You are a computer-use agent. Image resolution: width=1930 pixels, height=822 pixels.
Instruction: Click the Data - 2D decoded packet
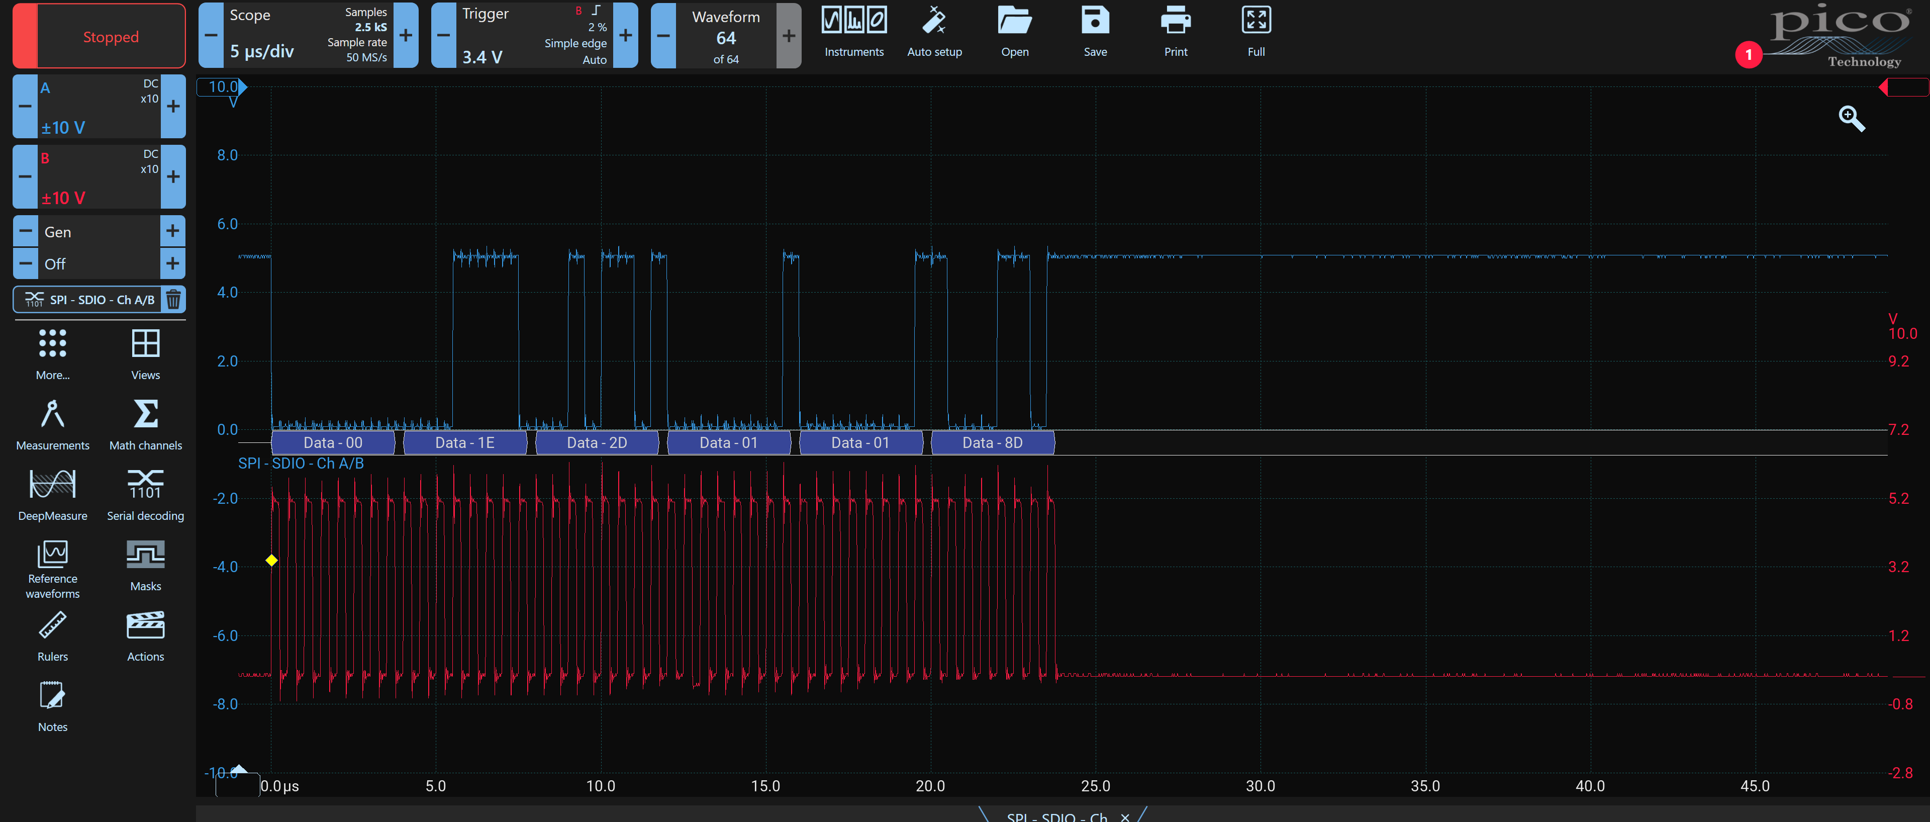tap(597, 442)
